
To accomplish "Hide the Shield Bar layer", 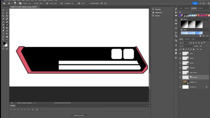I will [180, 68].
